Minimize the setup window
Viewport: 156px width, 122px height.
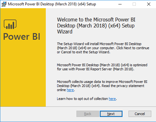[120, 4]
